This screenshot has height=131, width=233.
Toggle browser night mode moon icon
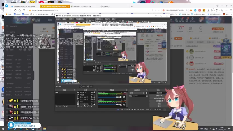tap(222, 10)
